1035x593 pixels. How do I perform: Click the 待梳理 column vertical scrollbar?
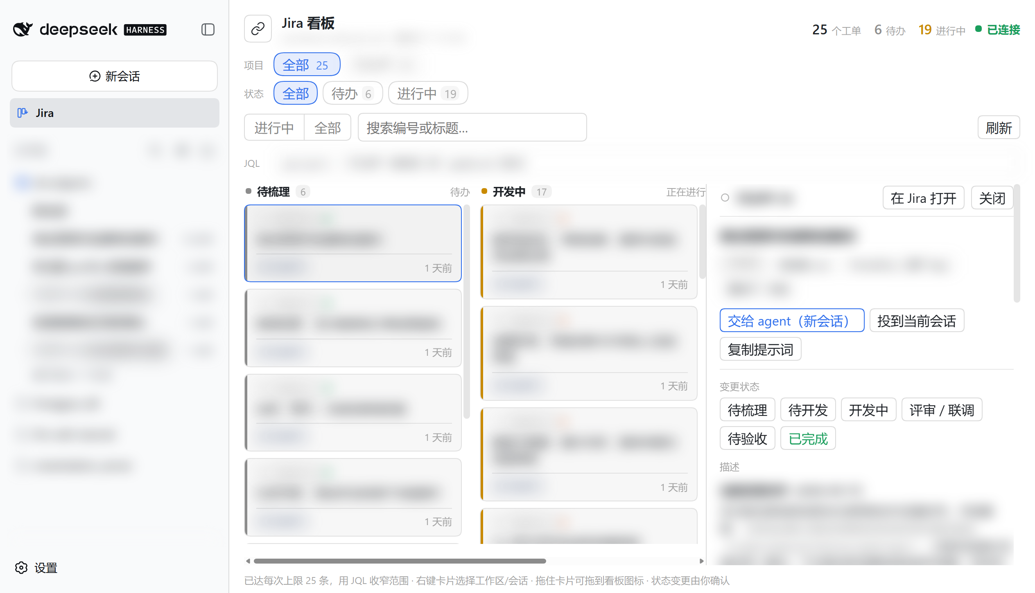tap(466, 312)
